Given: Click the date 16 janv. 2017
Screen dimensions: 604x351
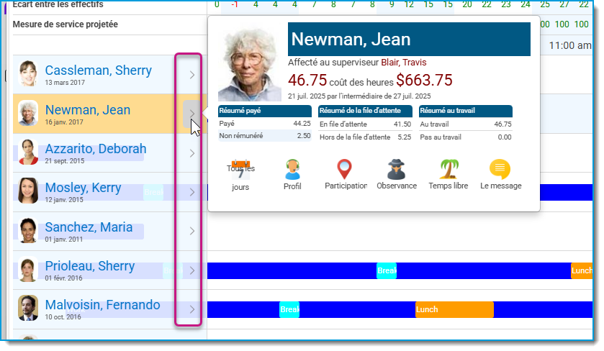Looking at the screenshot, I should click(64, 122).
